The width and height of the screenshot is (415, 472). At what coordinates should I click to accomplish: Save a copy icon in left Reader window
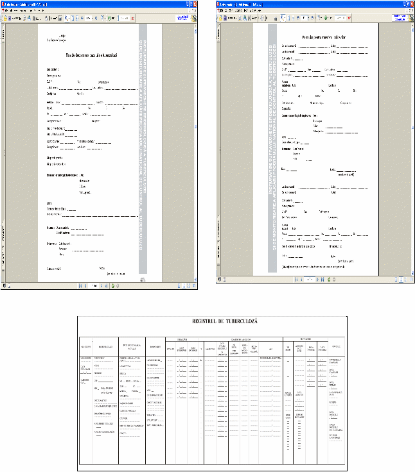coord(10,19)
